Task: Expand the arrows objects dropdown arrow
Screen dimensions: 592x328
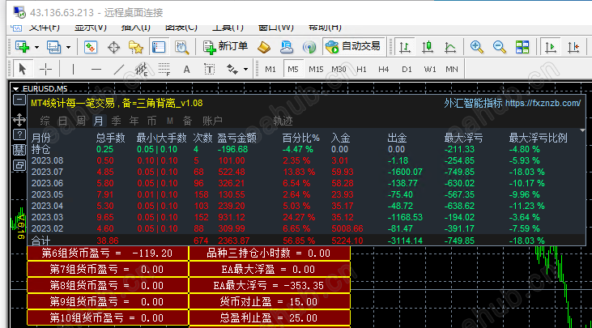Action: (245, 70)
